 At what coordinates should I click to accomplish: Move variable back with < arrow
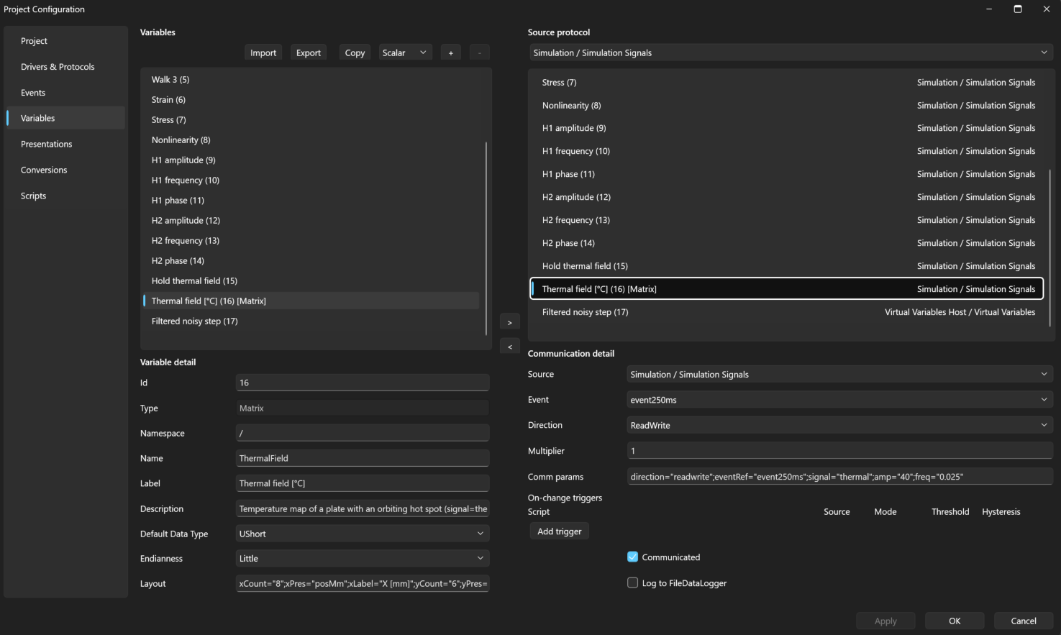coord(509,347)
